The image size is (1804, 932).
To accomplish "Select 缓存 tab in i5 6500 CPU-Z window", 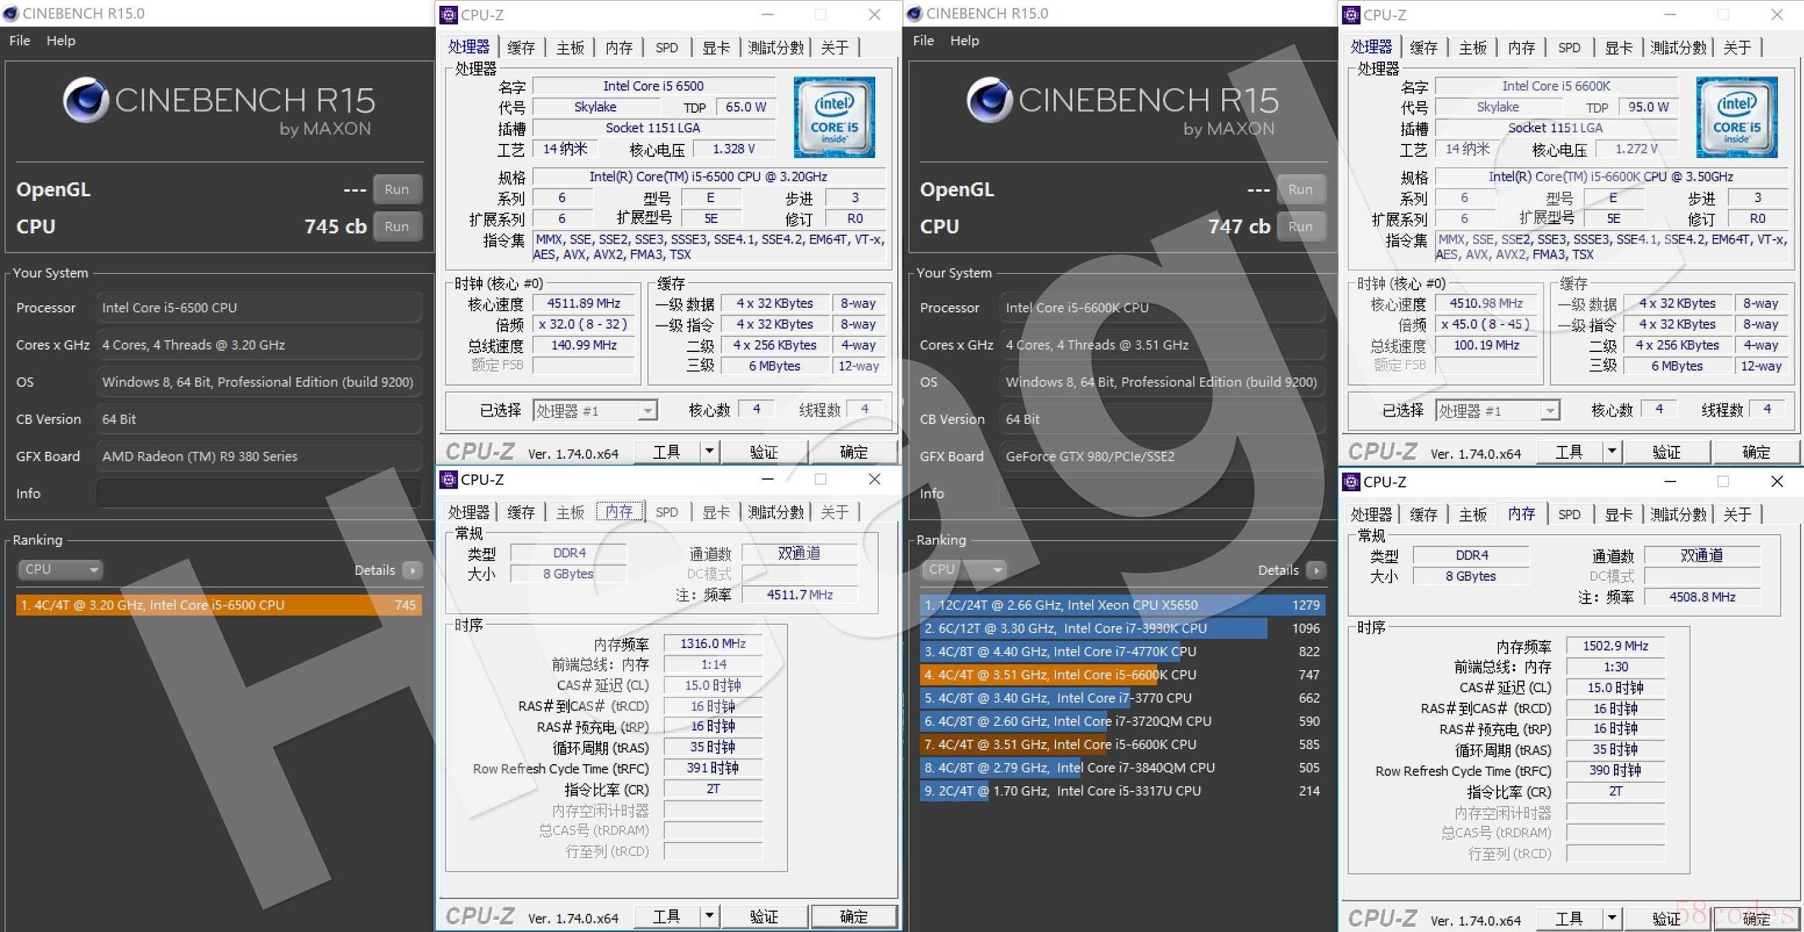I will 521,47.
